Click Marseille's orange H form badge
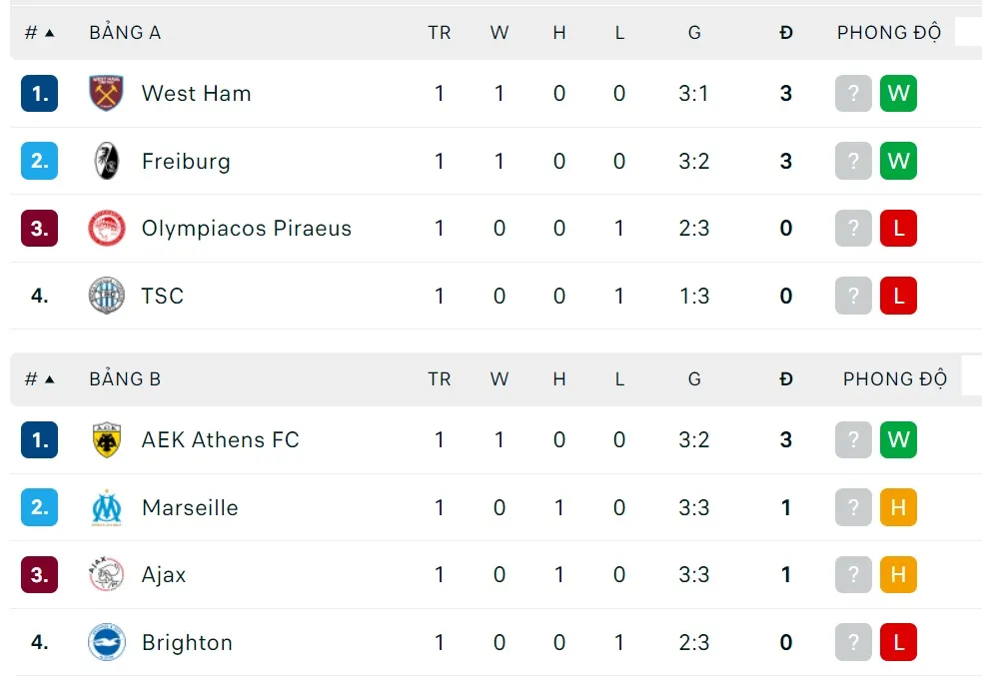Screen dimensions: 982x678 click(x=898, y=507)
